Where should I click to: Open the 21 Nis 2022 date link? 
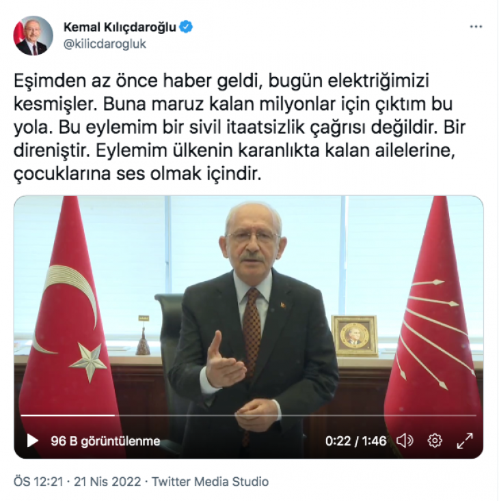click(x=107, y=481)
